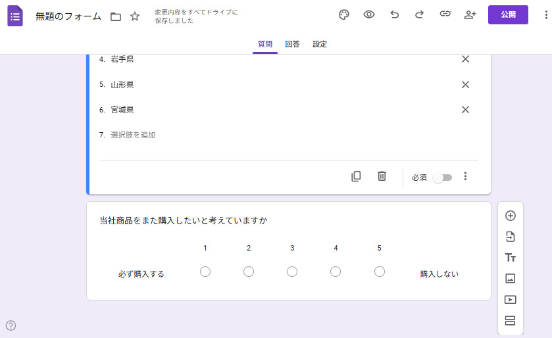
Task: Add collaborators with person-plus icon
Action: point(470,15)
